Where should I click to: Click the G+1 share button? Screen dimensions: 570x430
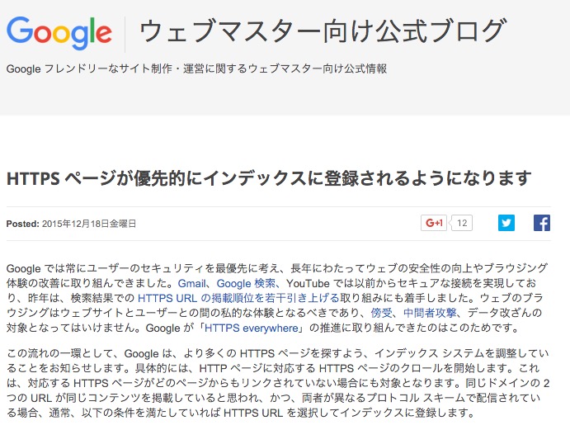tap(434, 223)
